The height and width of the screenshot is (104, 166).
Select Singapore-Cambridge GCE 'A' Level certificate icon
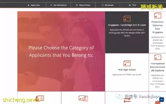[x=127, y=19]
